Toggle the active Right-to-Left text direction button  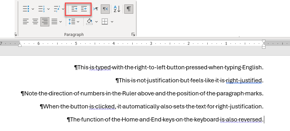point(105,9)
